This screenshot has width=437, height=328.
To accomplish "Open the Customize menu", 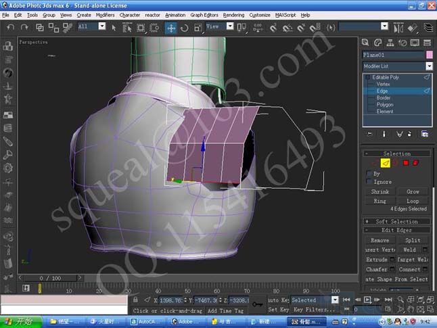I will pyautogui.click(x=260, y=15).
